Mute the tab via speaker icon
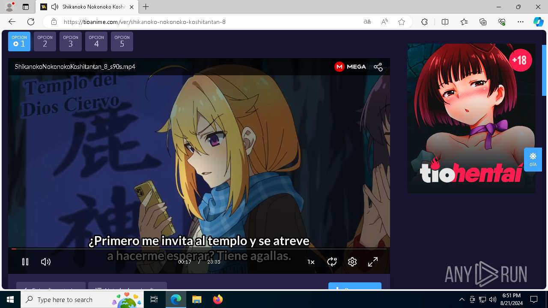Screen dimensions: 548x308 [x=54, y=7]
